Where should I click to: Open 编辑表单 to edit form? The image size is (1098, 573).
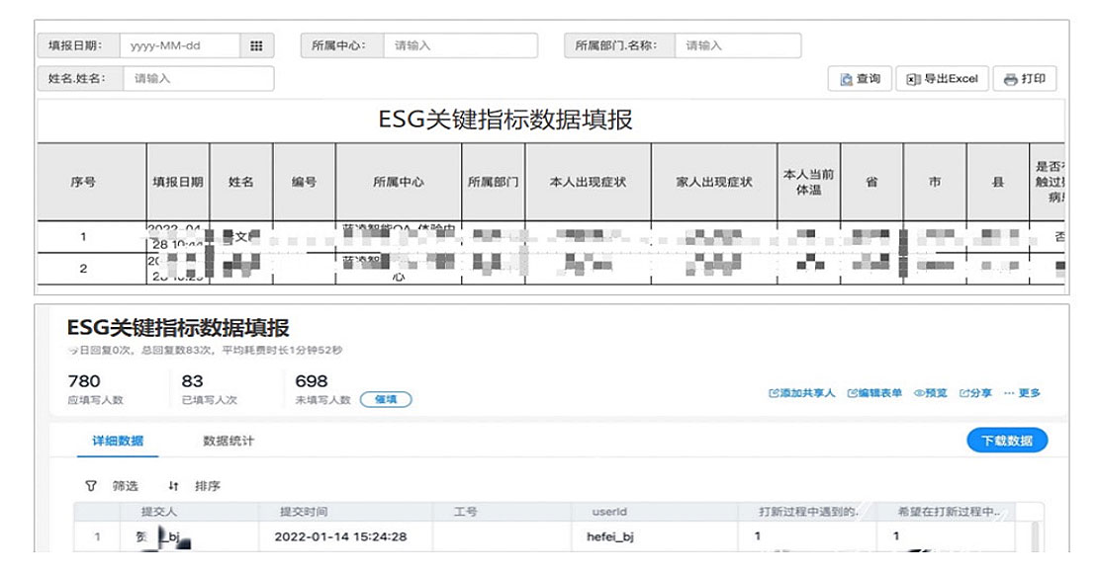click(874, 393)
